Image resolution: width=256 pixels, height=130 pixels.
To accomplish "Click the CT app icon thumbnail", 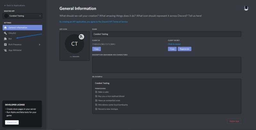I will [74, 44].
